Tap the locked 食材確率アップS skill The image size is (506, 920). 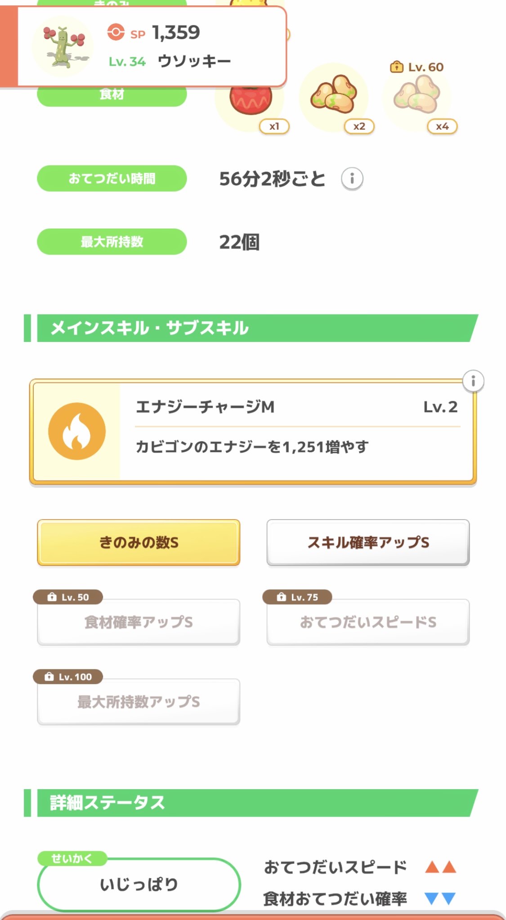point(139,622)
